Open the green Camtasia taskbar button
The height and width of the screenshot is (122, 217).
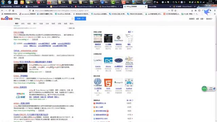tap(115, 2)
